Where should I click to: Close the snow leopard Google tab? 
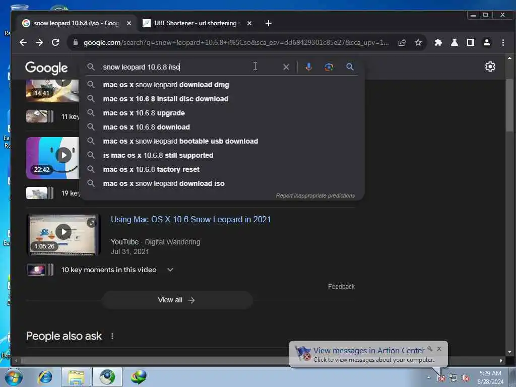tap(129, 23)
